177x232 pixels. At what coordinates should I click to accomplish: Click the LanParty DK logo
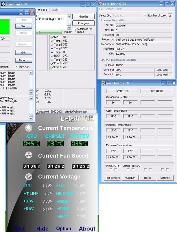(77, 119)
